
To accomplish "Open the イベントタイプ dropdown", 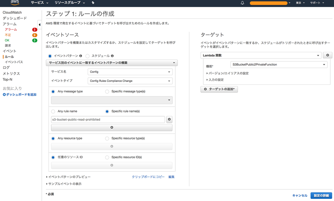I will click(130, 81).
